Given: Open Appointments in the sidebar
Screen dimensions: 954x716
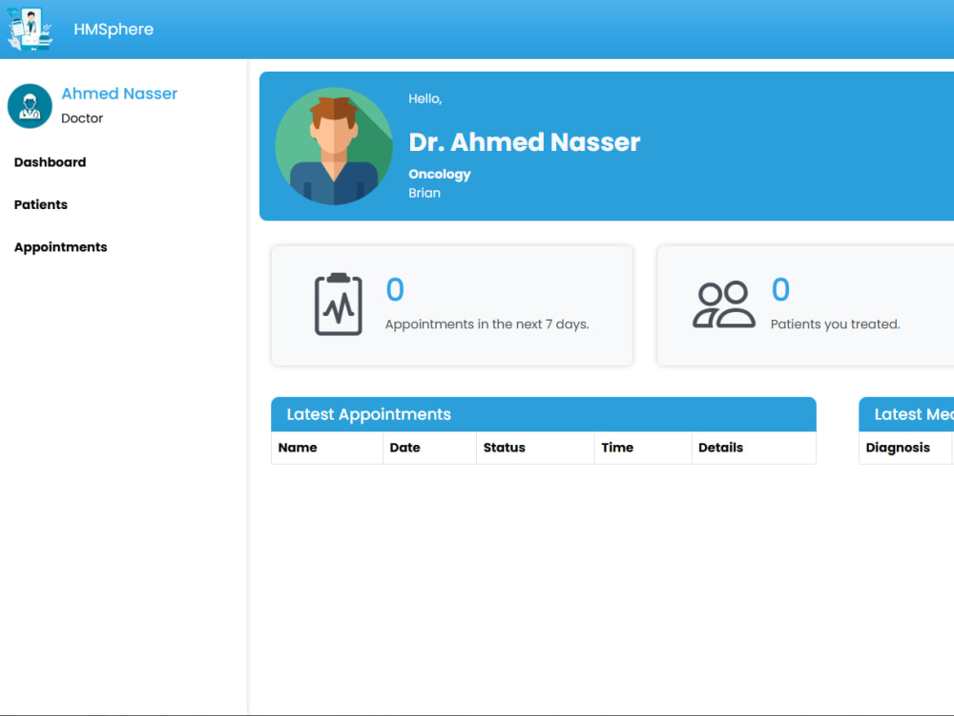Looking at the screenshot, I should 61,247.
